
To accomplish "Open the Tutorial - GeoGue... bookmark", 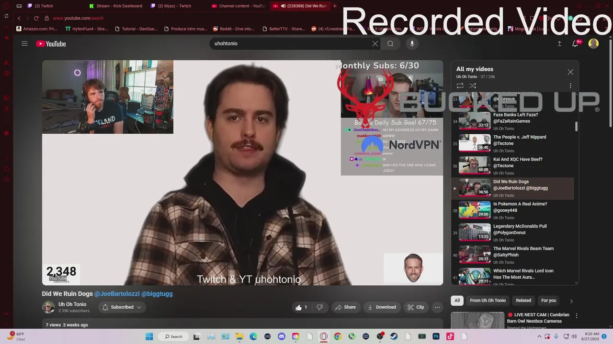I will pos(136,29).
